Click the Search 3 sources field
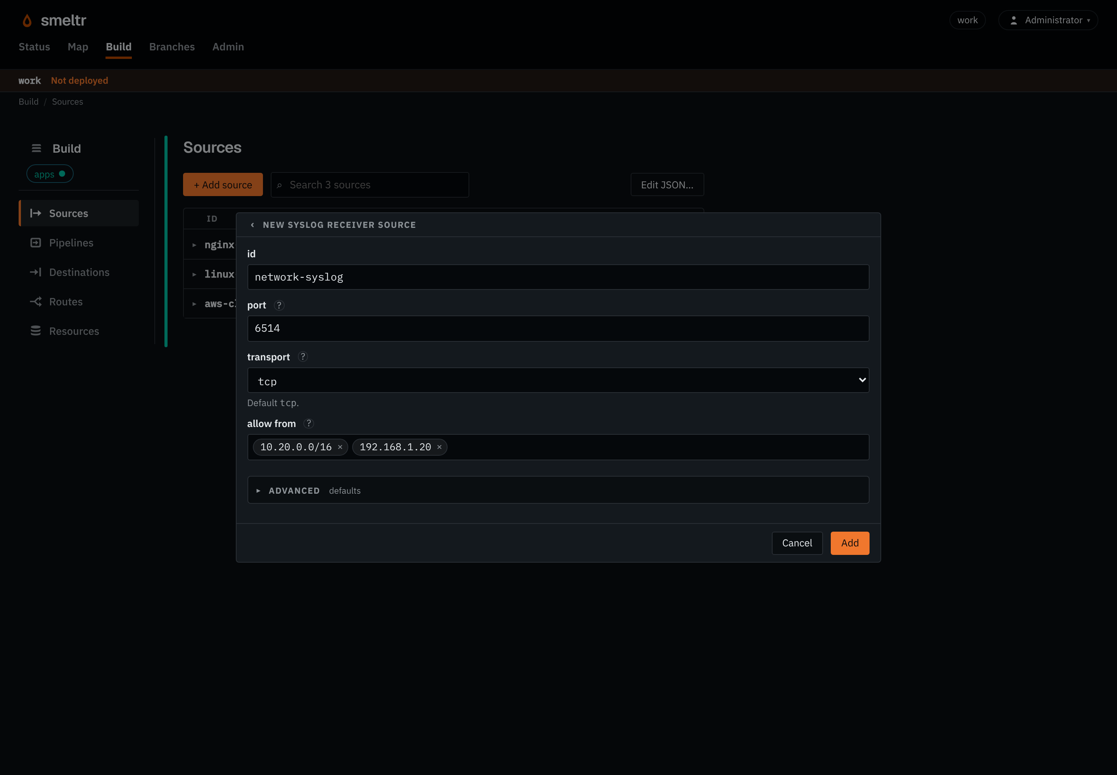The width and height of the screenshot is (1117, 775). click(x=370, y=184)
